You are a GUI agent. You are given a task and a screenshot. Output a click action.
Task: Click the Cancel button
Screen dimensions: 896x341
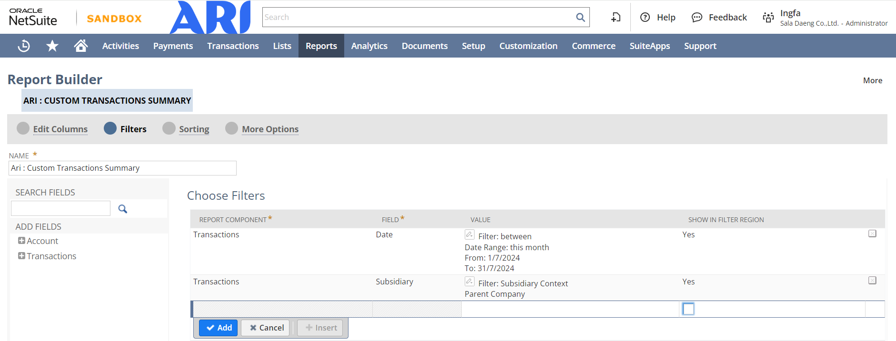(265, 328)
